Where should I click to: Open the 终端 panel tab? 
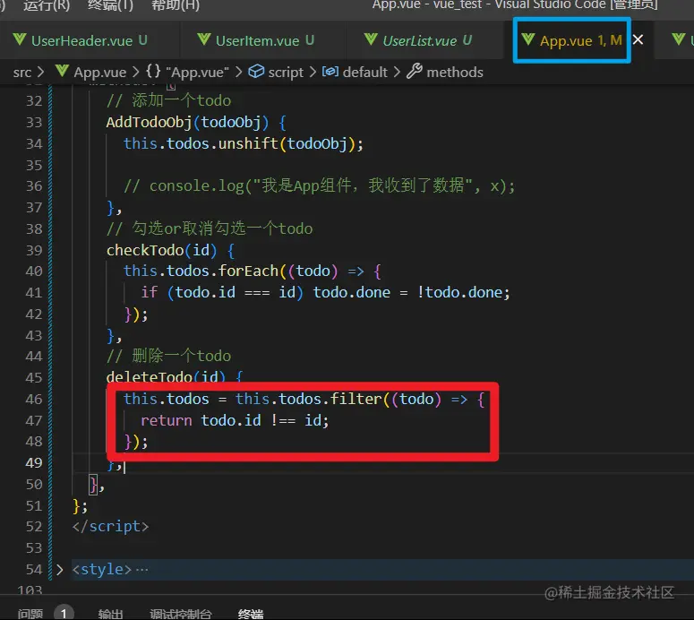(251, 614)
